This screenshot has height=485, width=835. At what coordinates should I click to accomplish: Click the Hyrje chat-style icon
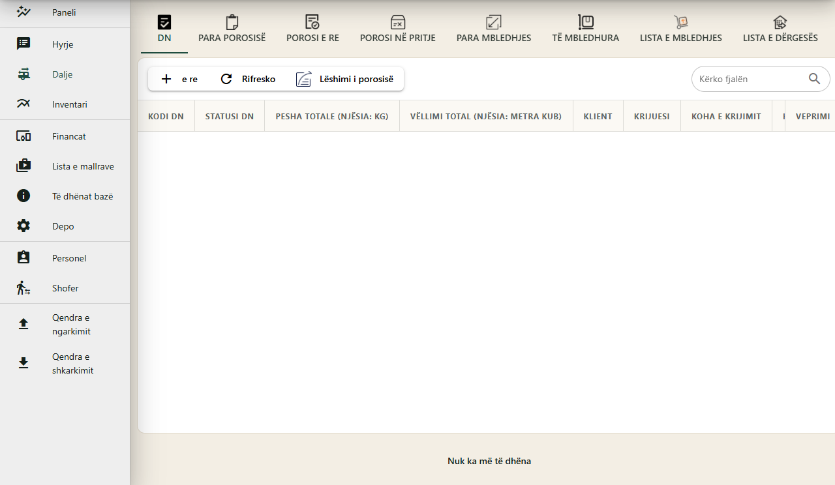click(x=23, y=44)
